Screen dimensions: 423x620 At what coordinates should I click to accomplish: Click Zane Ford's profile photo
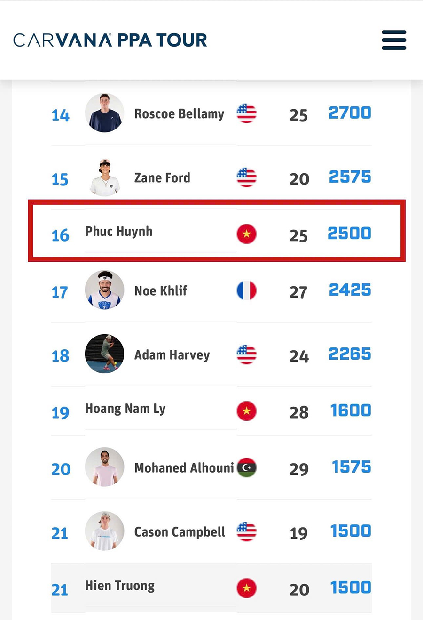104,177
